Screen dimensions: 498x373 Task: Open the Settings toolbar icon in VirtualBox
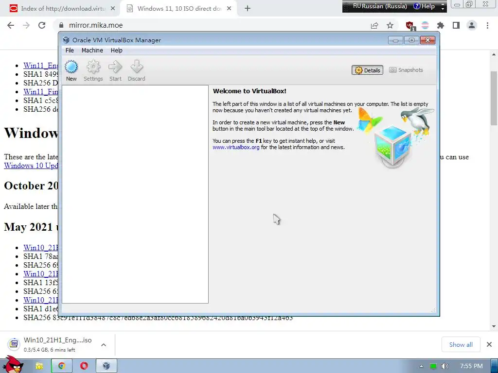(93, 71)
